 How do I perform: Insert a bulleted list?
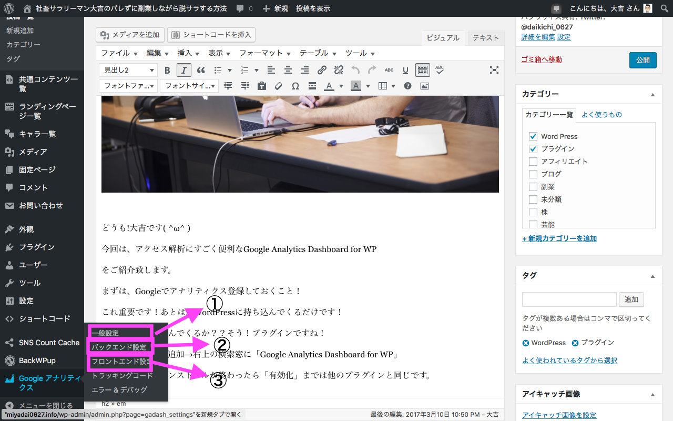point(218,70)
